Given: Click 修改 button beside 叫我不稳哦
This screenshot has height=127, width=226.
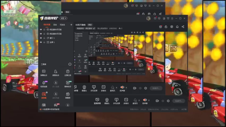Looking at the screenshot, I should (90, 25).
